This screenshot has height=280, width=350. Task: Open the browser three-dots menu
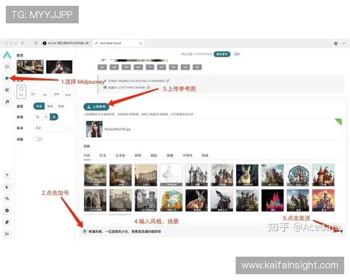pos(344,43)
